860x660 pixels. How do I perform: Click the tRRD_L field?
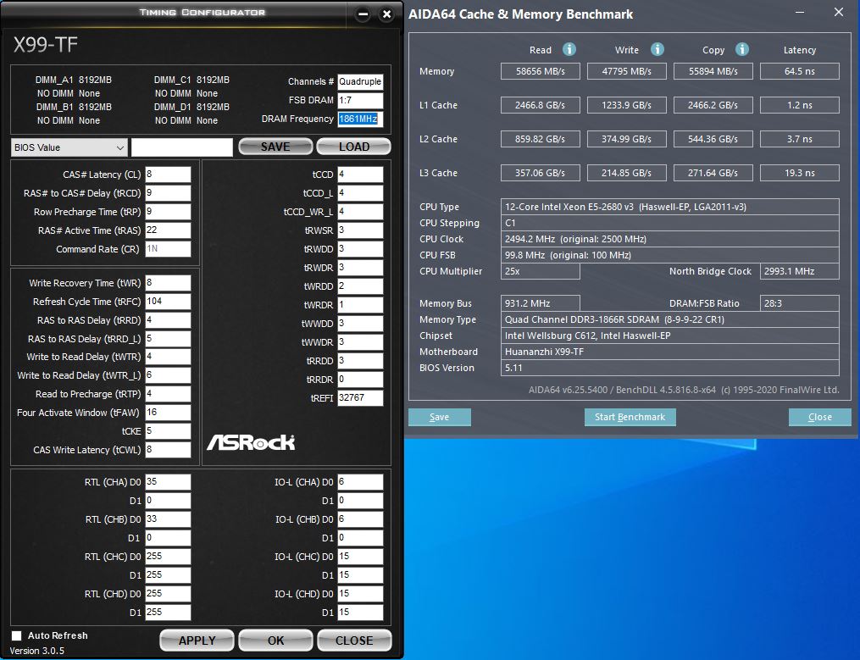pos(168,339)
